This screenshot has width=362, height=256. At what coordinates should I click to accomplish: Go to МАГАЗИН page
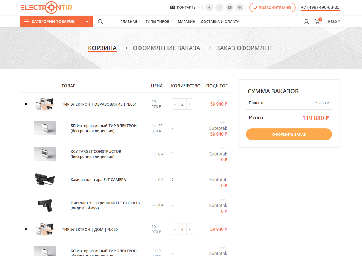186,21
